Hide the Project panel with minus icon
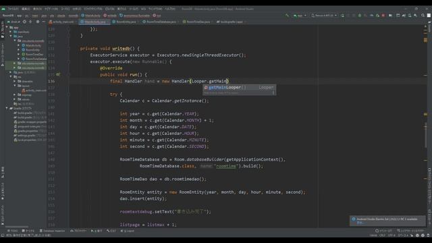The image size is (432, 243). point(43,22)
